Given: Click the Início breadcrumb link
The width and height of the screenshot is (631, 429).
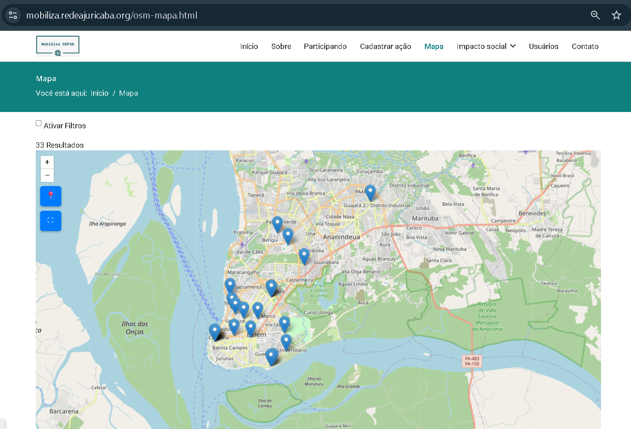Looking at the screenshot, I should [x=99, y=93].
